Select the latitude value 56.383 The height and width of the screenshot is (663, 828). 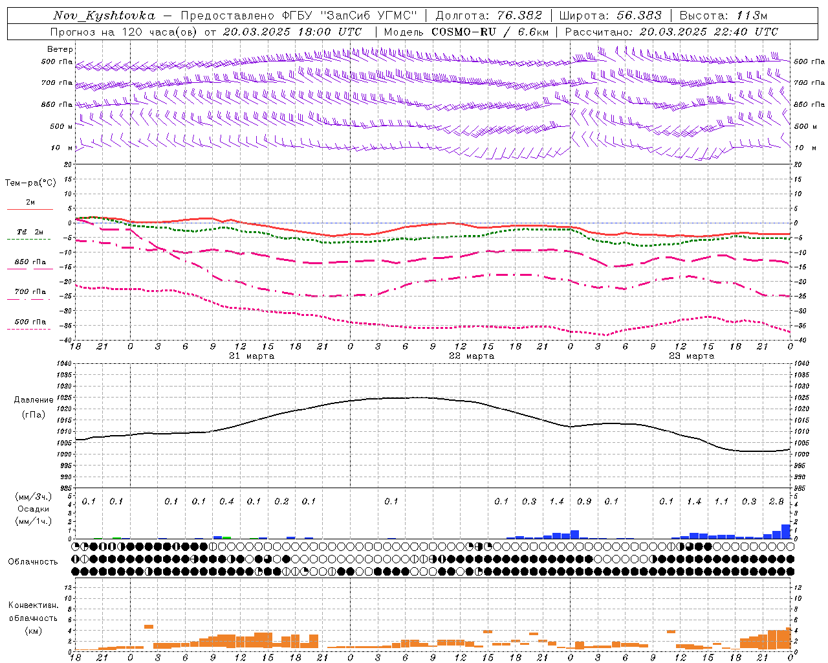click(x=639, y=16)
